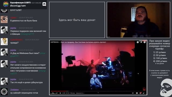Click the server name 'Урусификация (LGBT)'
172x97 pixels.
click(x=20, y=2)
